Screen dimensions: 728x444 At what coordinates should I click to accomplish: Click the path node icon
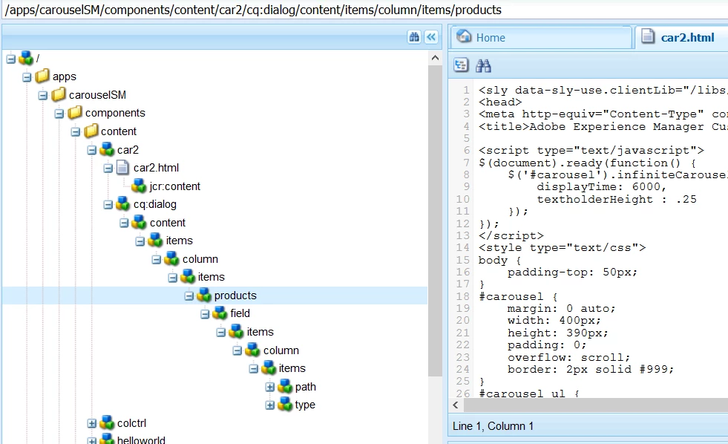(285, 386)
